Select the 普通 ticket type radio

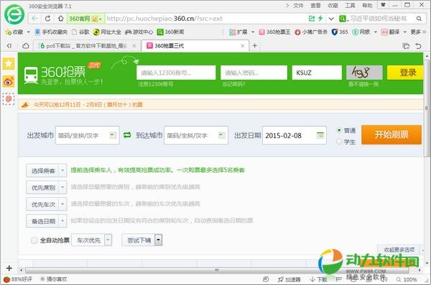pyautogui.click(x=339, y=130)
